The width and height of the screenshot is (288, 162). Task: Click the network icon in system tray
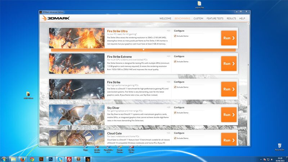[x=268, y=159]
